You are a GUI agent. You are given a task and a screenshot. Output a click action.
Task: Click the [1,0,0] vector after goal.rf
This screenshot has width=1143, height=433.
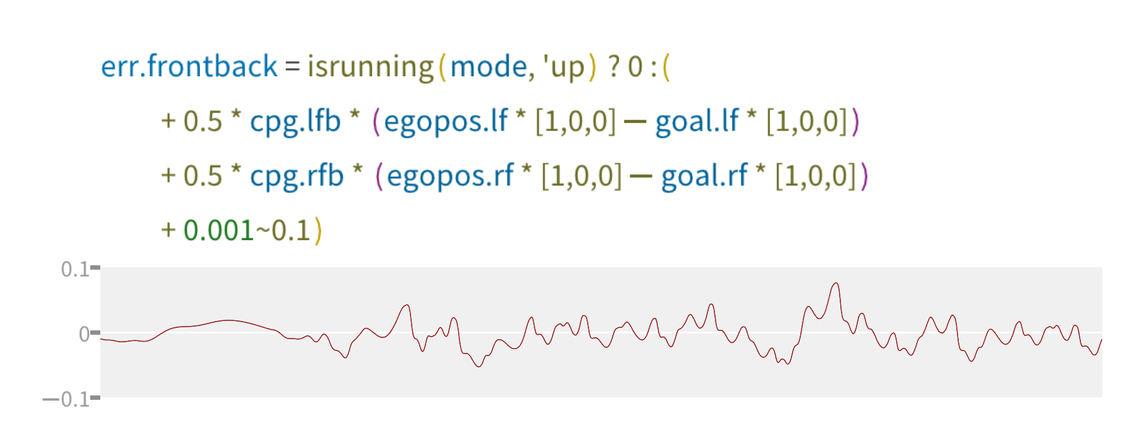816,176
